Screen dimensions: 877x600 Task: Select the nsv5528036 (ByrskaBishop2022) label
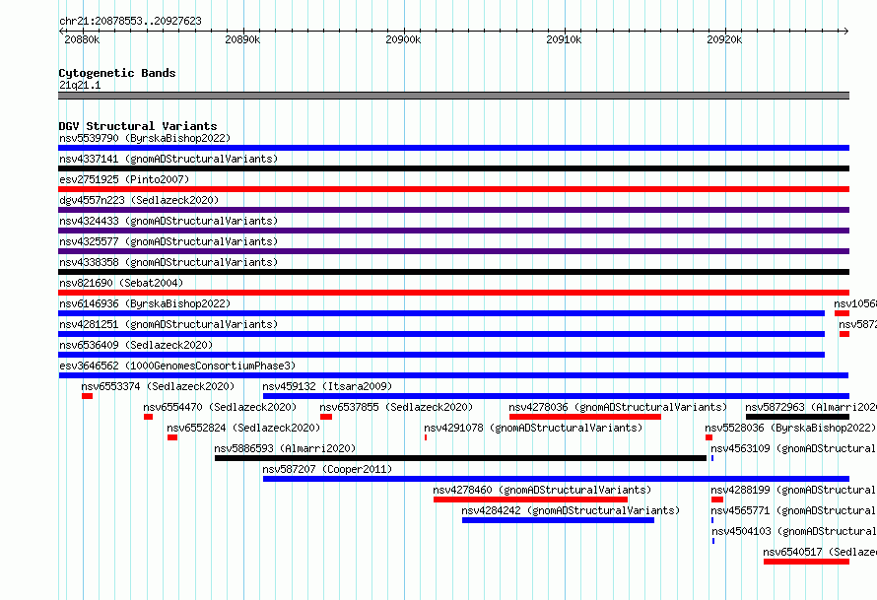click(790, 428)
